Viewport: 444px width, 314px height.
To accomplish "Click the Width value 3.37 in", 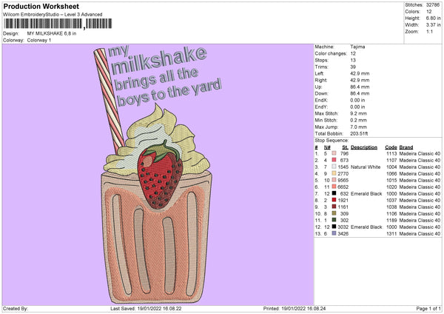I will coord(434,25).
